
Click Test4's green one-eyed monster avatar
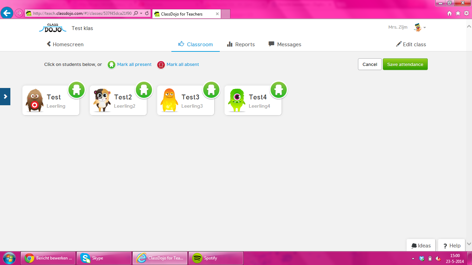[237, 100]
